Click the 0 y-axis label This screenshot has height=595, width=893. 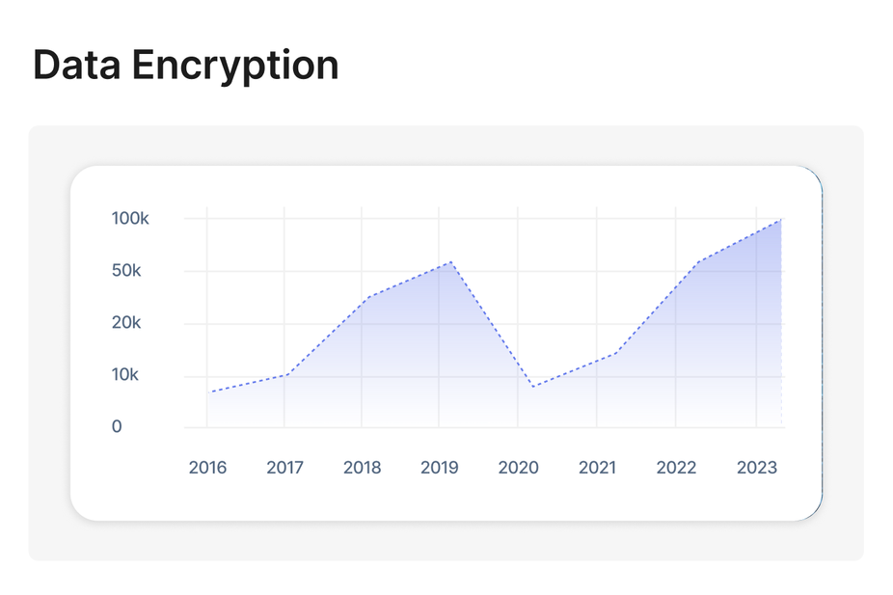click(117, 426)
